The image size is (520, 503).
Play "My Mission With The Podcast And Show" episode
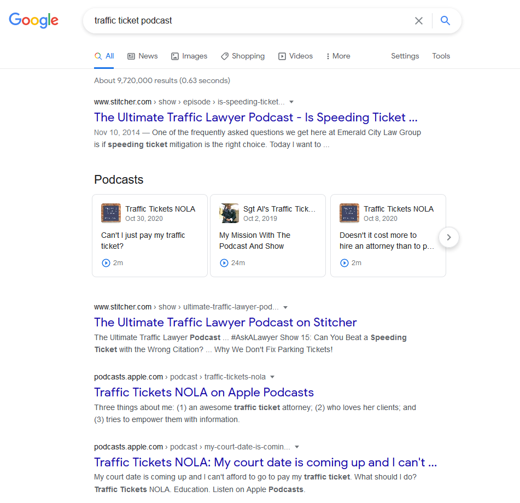(224, 263)
